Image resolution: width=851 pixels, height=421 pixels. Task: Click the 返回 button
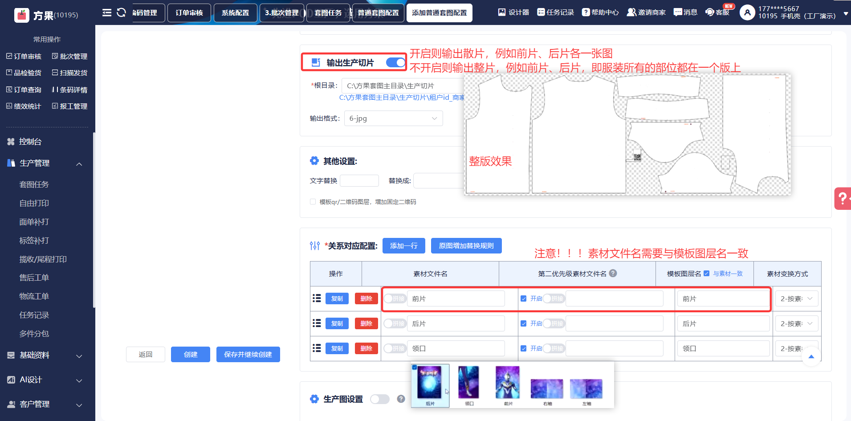146,355
